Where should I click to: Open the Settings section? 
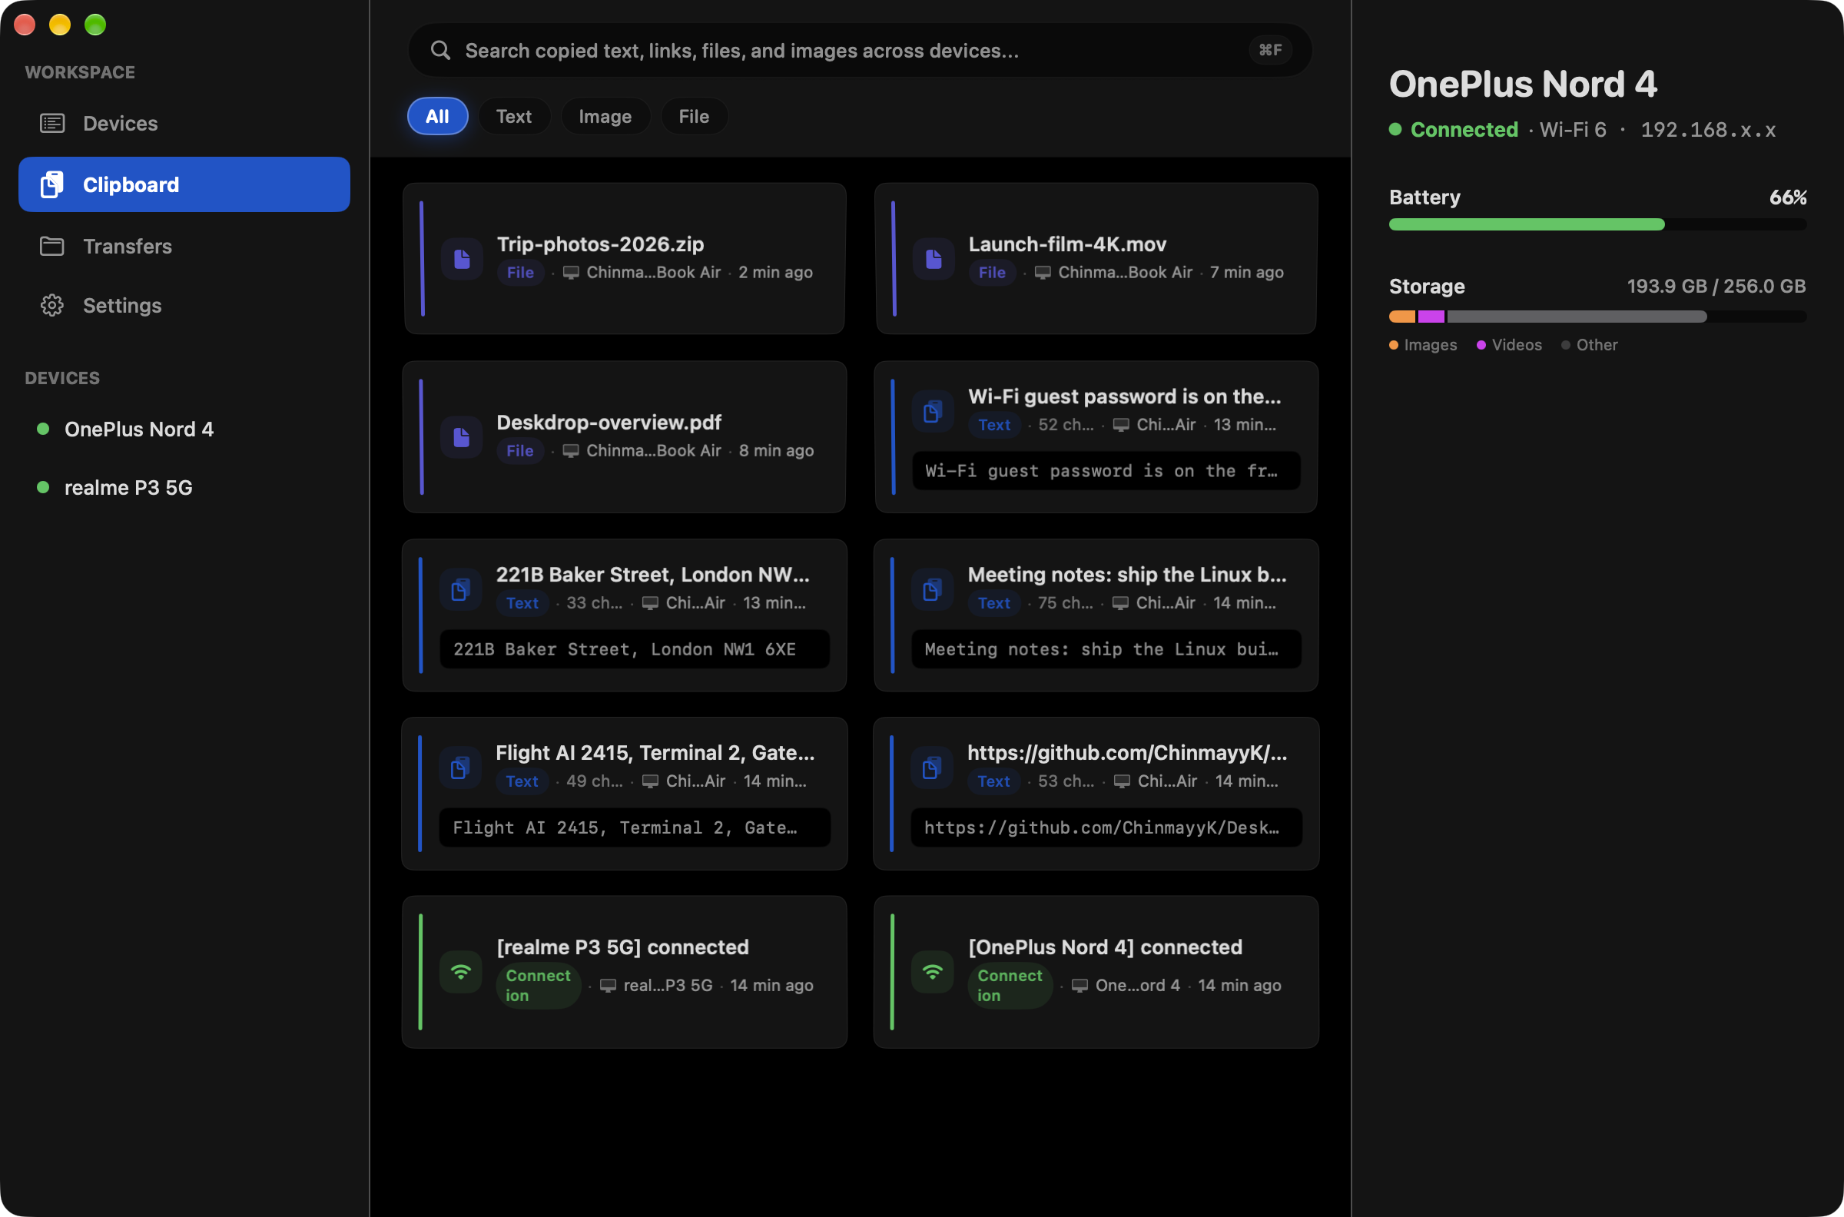[184, 305]
